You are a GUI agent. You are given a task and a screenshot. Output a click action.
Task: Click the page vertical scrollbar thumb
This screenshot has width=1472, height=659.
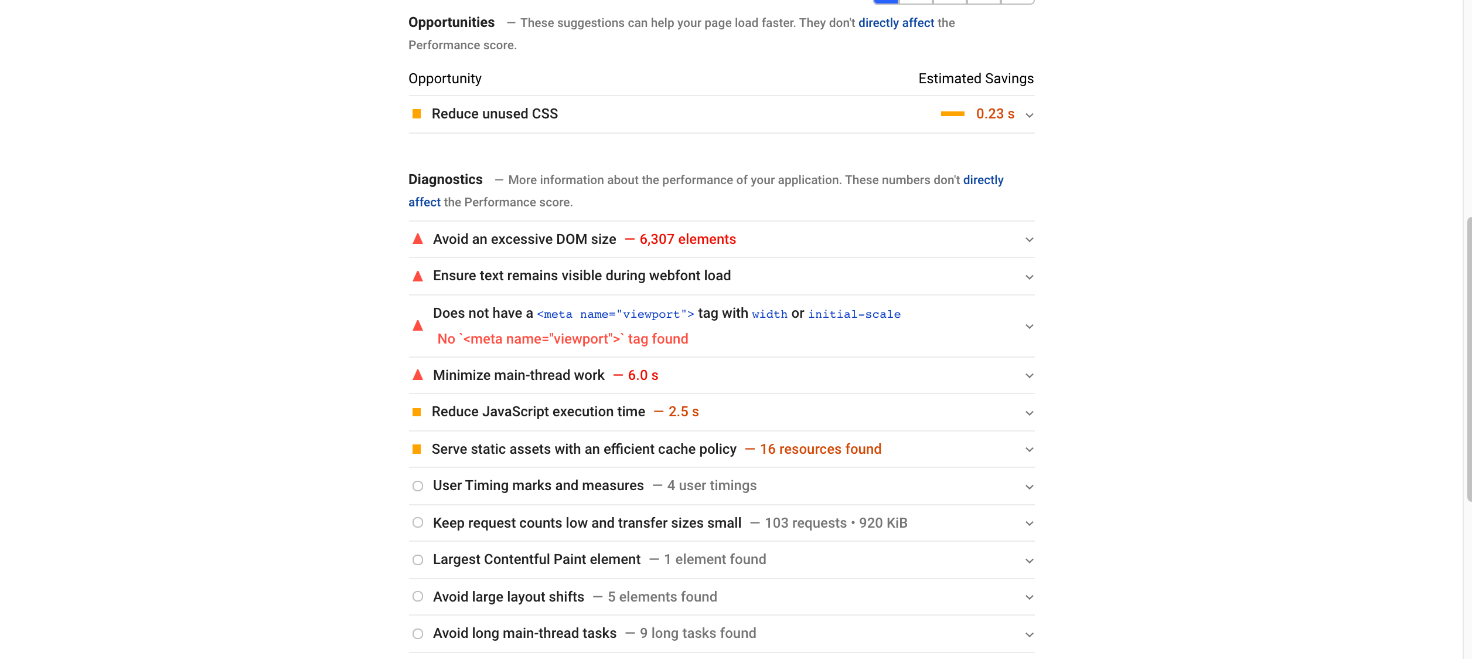point(1468,359)
